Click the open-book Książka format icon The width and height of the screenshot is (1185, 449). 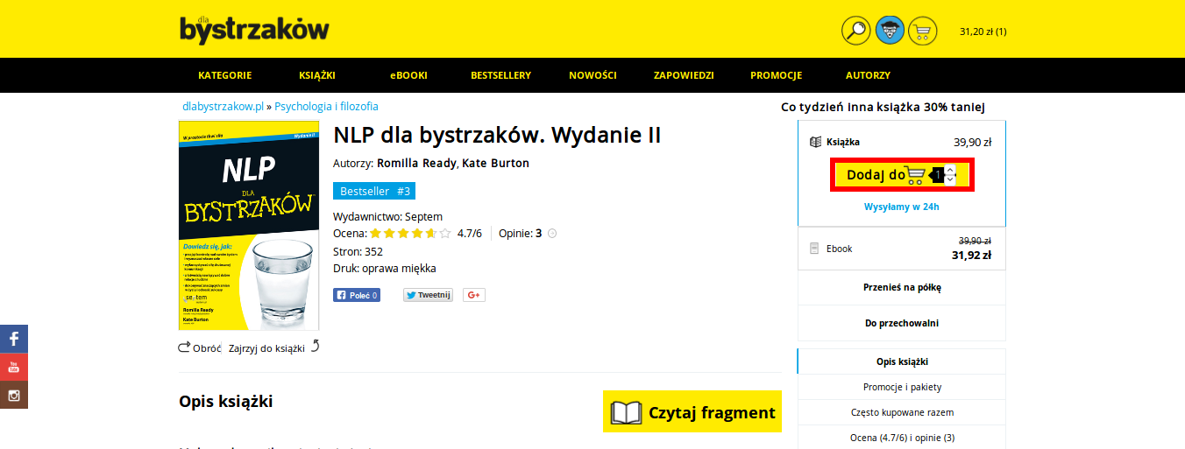(815, 142)
